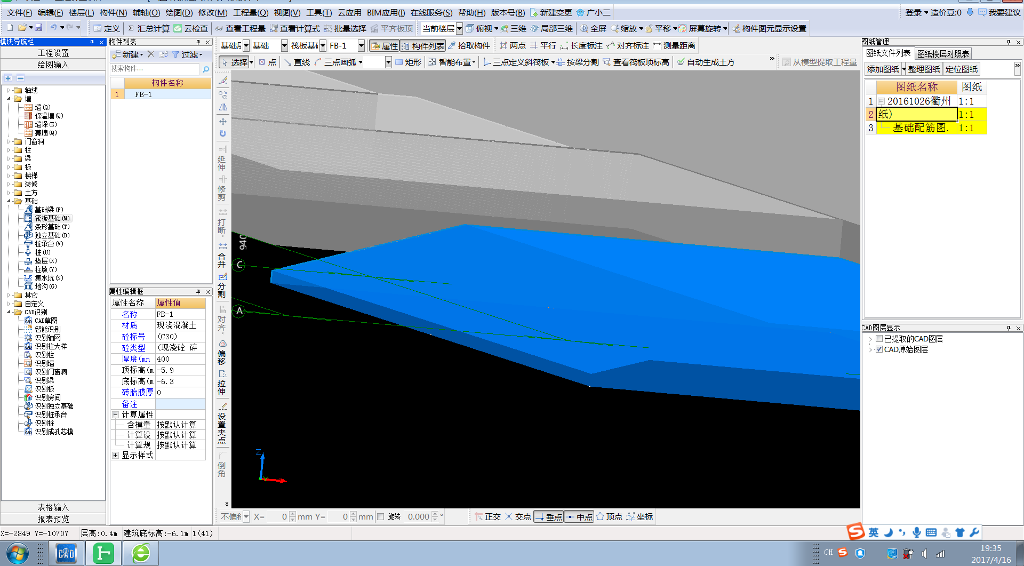The height and width of the screenshot is (566, 1024).
Task: Click the X coordinate input field
Action: [277, 516]
